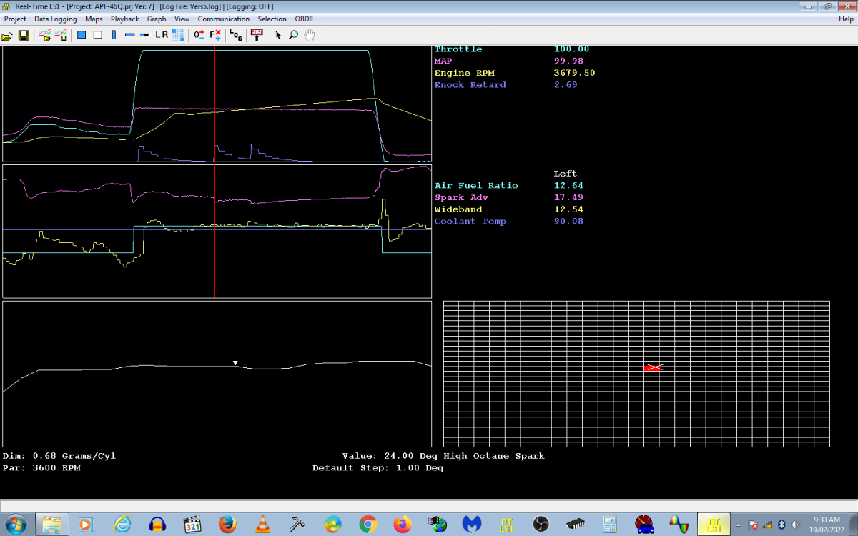This screenshot has height=536, width=858.
Task: Open Google Chrome from the taskbar
Action: tap(368, 524)
